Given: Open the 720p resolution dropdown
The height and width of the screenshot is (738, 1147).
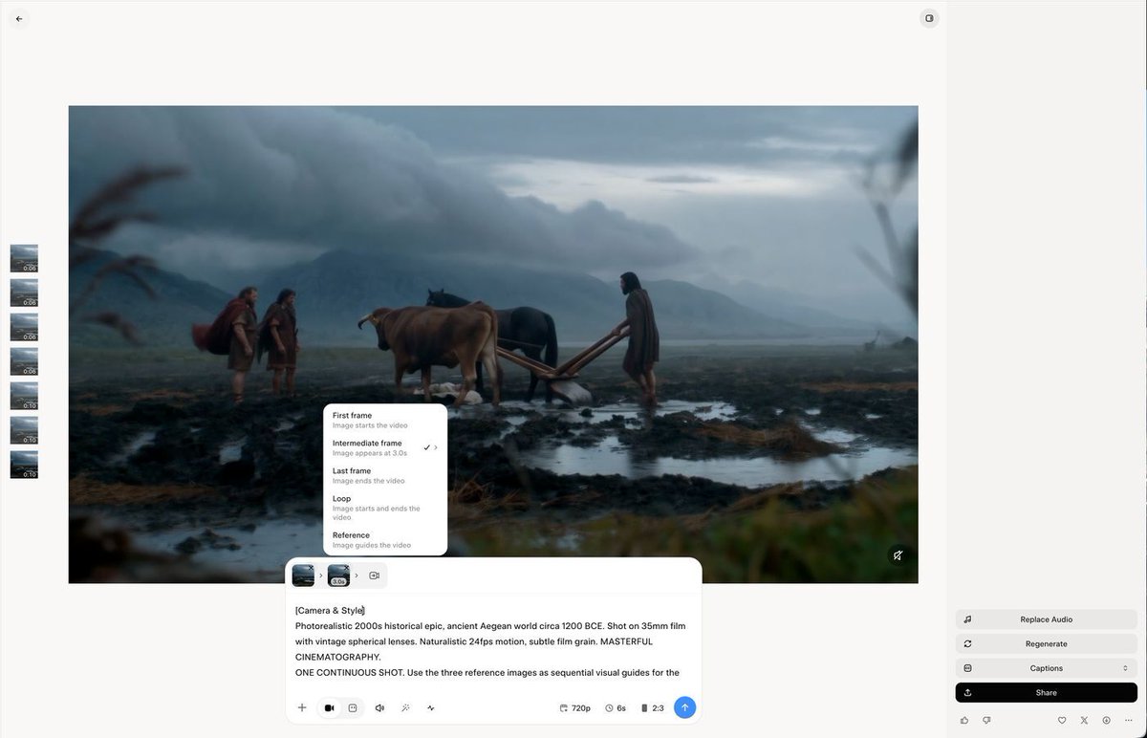Looking at the screenshot, I should pos(574,708).
